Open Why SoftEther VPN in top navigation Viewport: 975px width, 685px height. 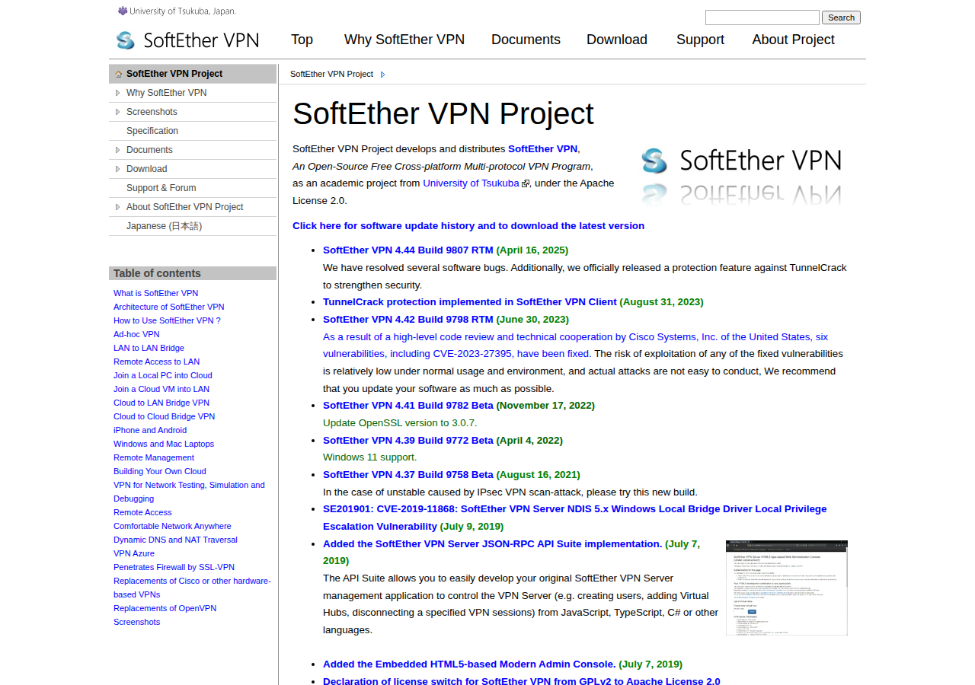click(x=404, y=40)
